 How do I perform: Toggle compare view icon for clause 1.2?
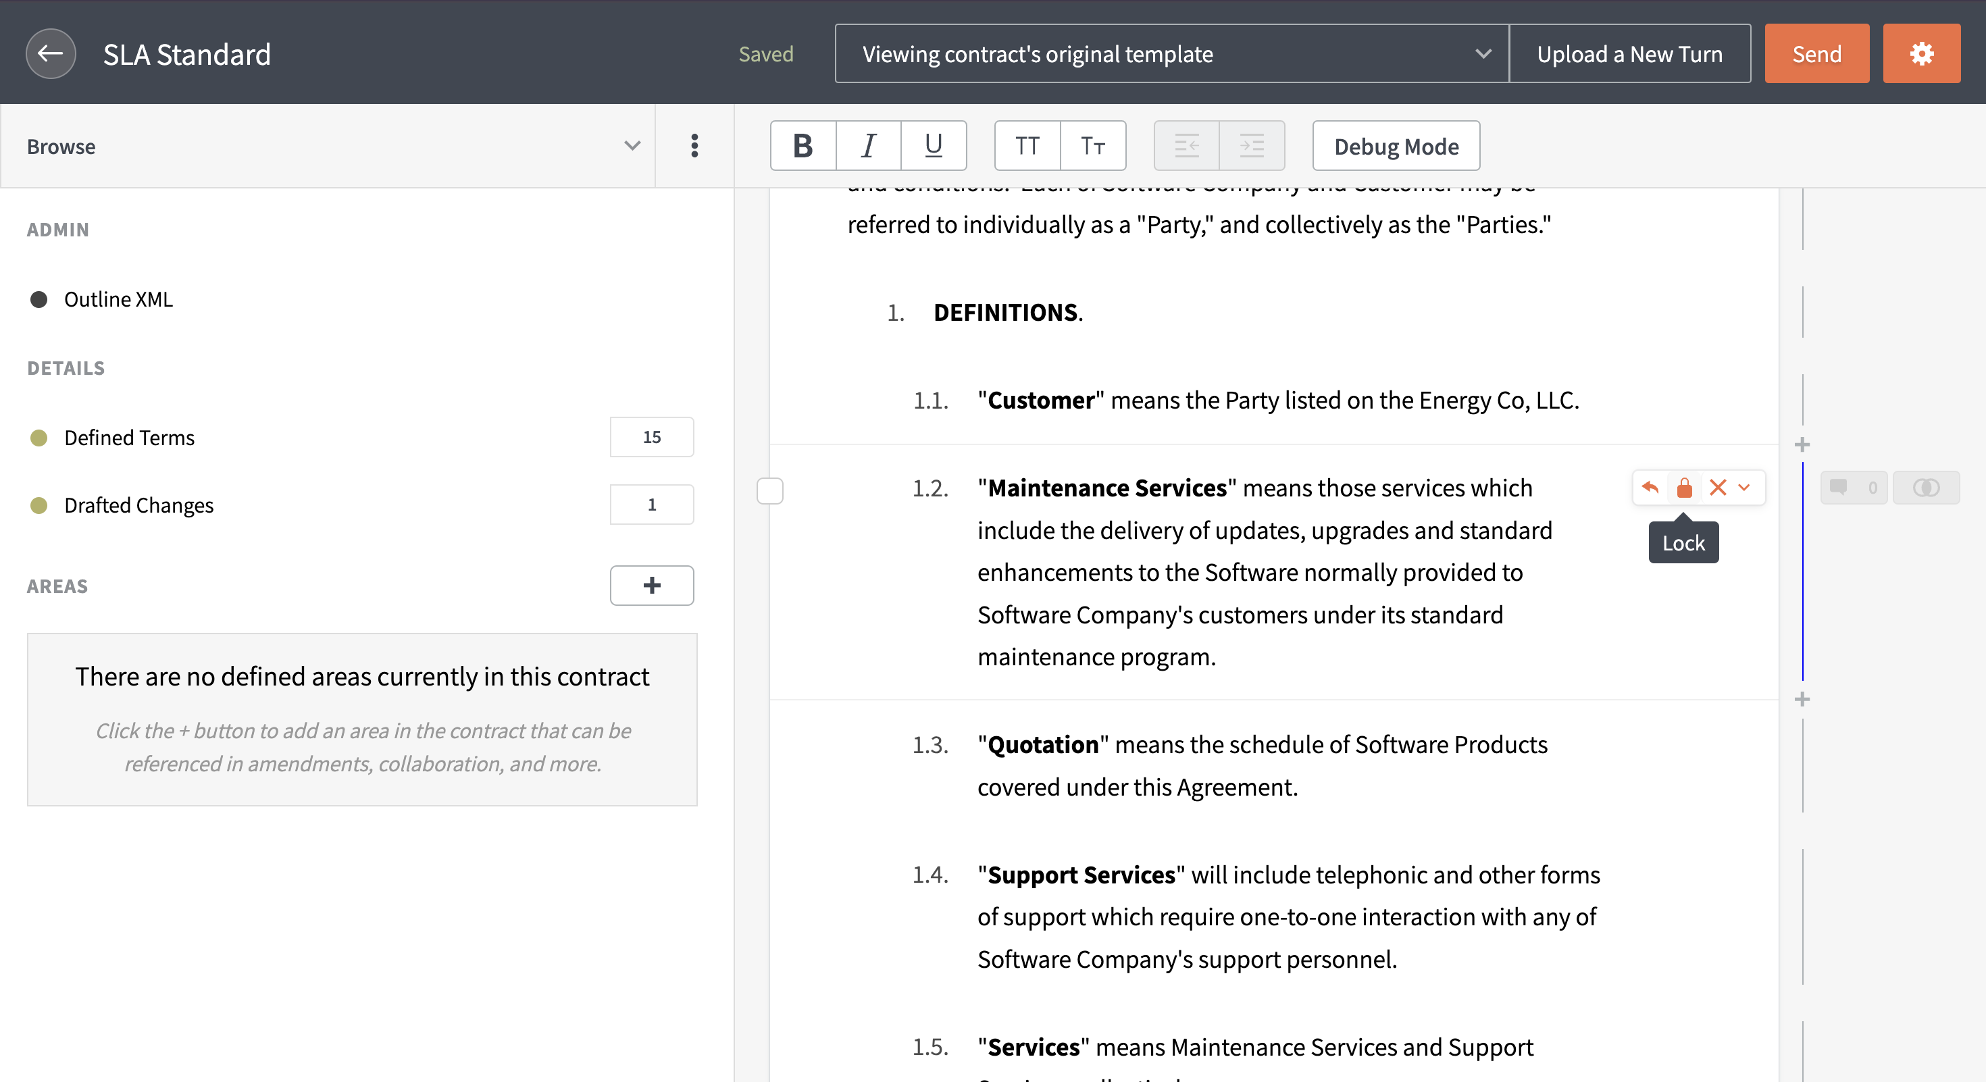(x=1925, y=488)
